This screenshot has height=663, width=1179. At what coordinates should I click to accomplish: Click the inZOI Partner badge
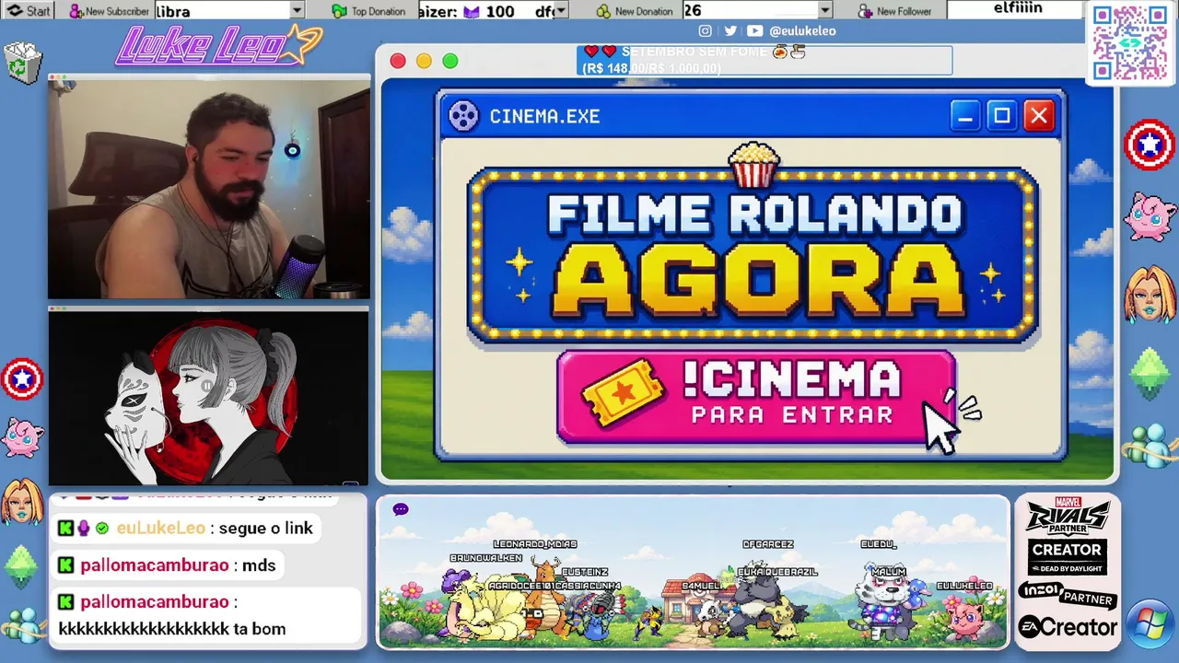click(1068, 594)
